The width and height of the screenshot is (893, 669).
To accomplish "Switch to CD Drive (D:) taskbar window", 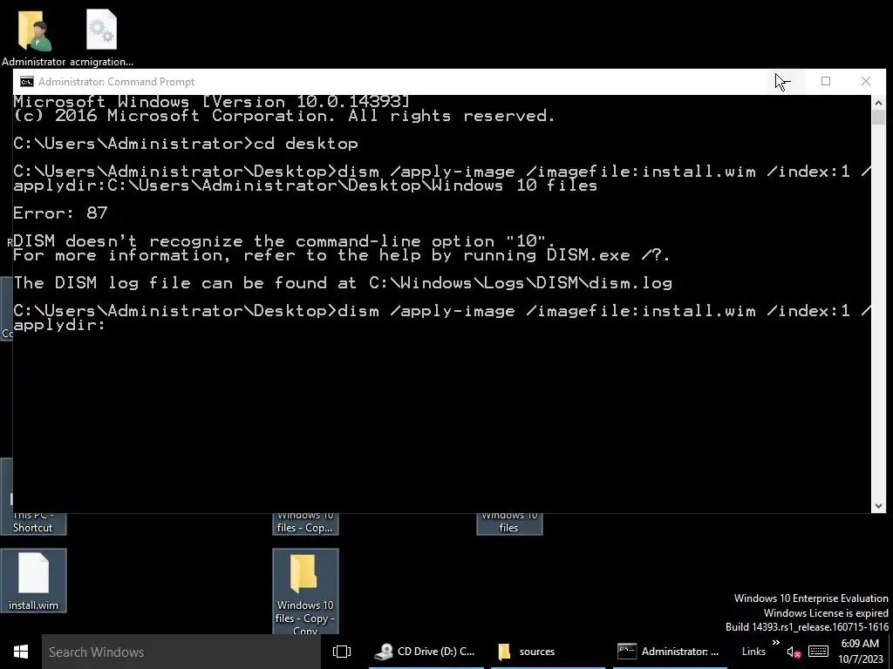I will click(x=426, y=652).
